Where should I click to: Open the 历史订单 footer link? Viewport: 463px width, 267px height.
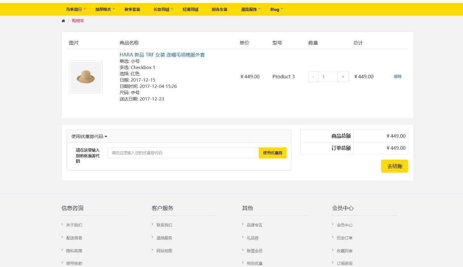344,238
